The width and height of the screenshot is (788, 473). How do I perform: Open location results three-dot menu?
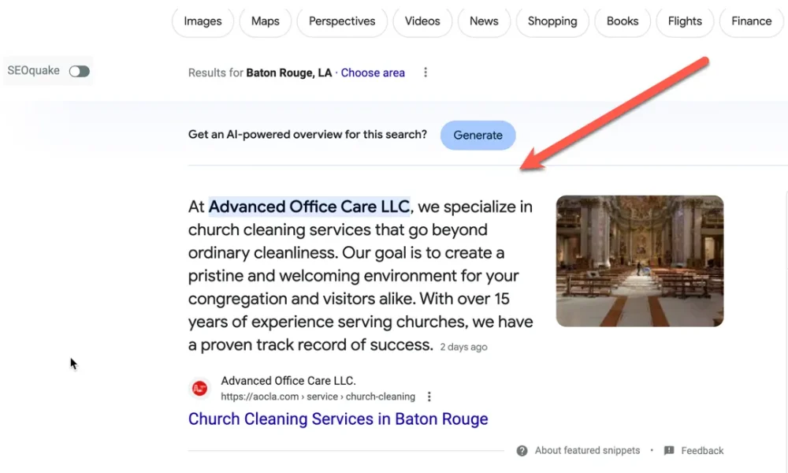click(x=426, y=73)
